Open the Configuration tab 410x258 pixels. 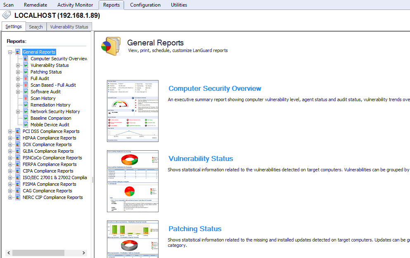click(x=145, y=5)
